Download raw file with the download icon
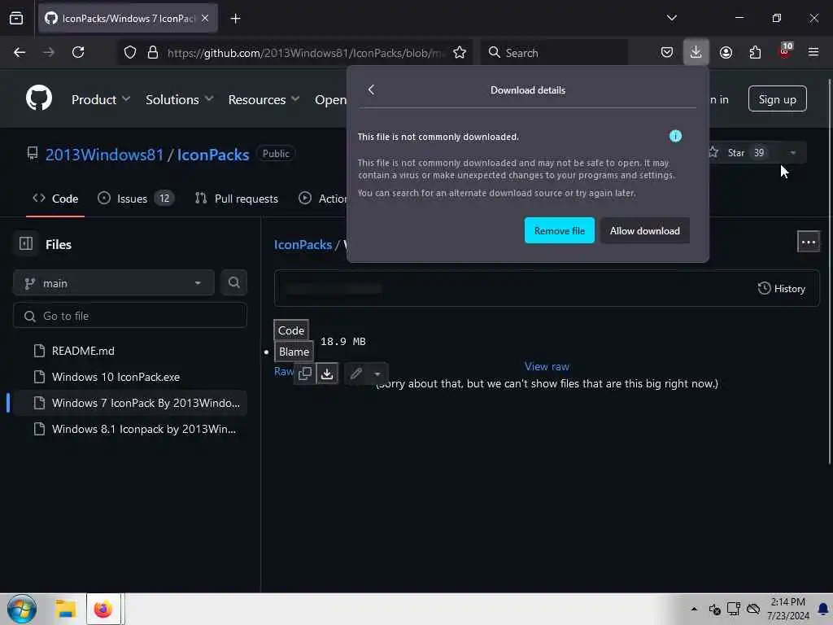833x625 pixels. [327, 373]
